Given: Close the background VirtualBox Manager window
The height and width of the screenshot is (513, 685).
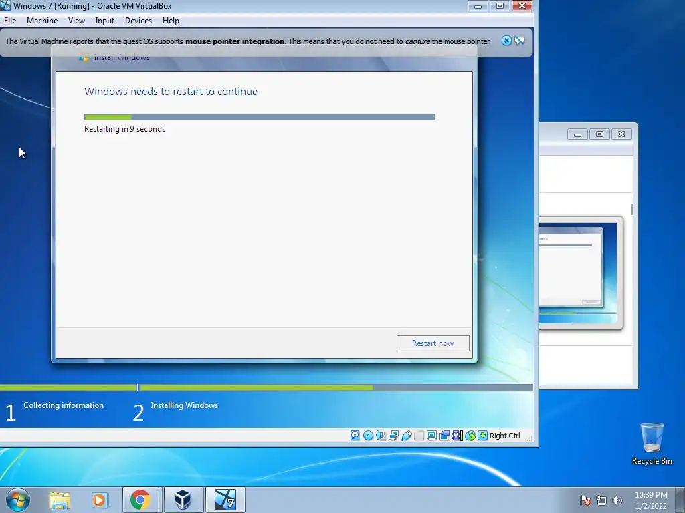Looking at the screenshot, I should 621,134.
